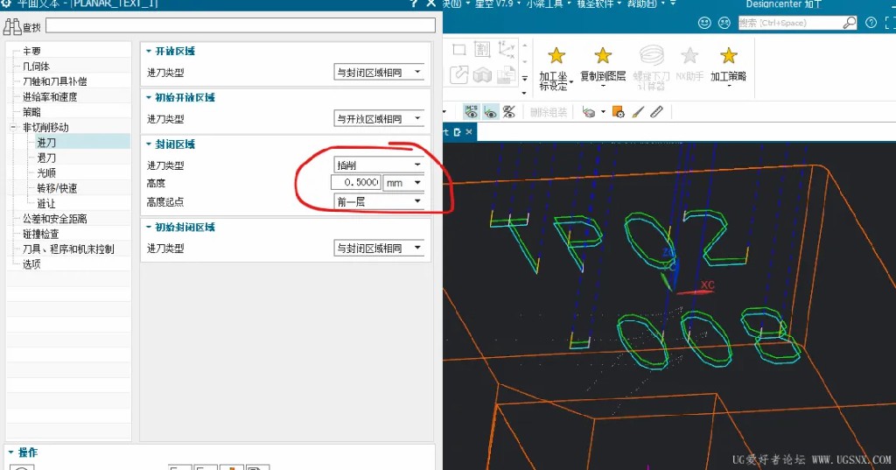Image resolution: width=896 pixels, height=470 pixels.
Task: Click the 加工坐标设定 star icon
Action: pyautogui.click(x=556, y=55)
